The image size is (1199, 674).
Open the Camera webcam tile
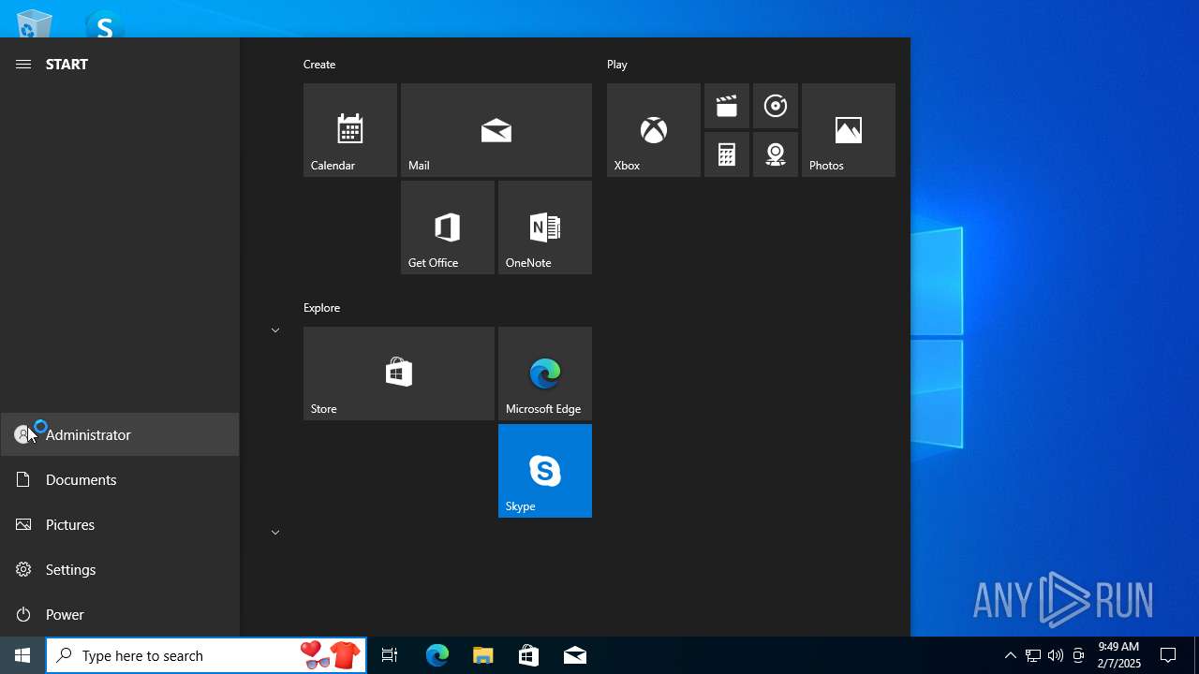pyautogui.click(x=776, y=154)
